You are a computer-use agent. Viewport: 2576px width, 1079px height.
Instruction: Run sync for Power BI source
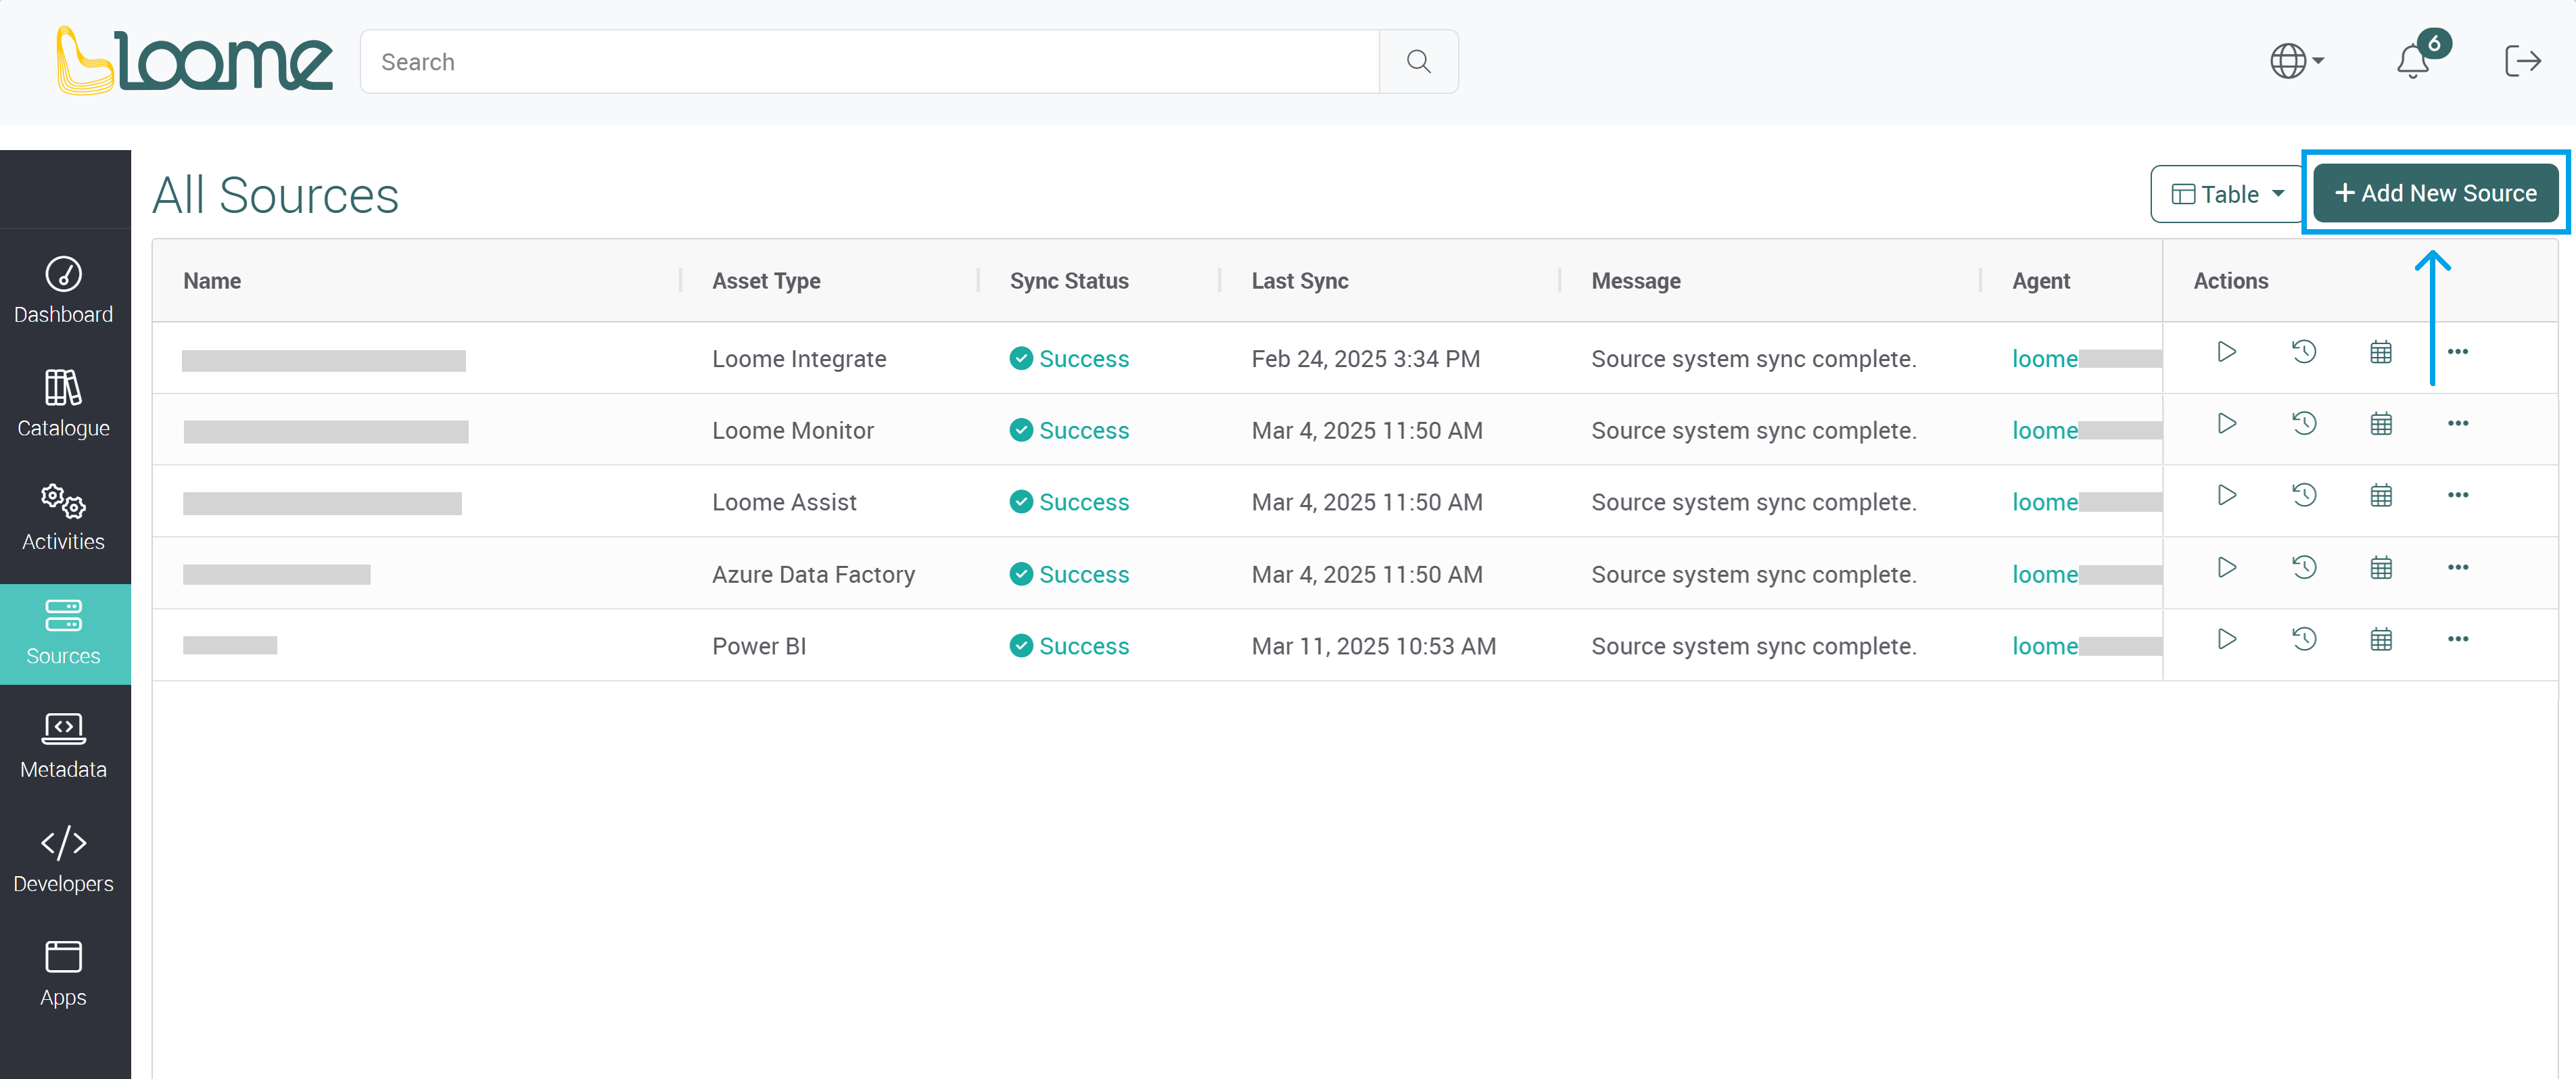(x=2226, y=639)
